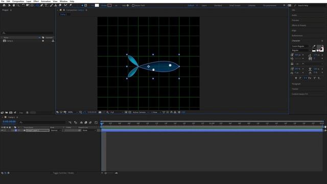Select the Selection arrow tool

[9, 5]
